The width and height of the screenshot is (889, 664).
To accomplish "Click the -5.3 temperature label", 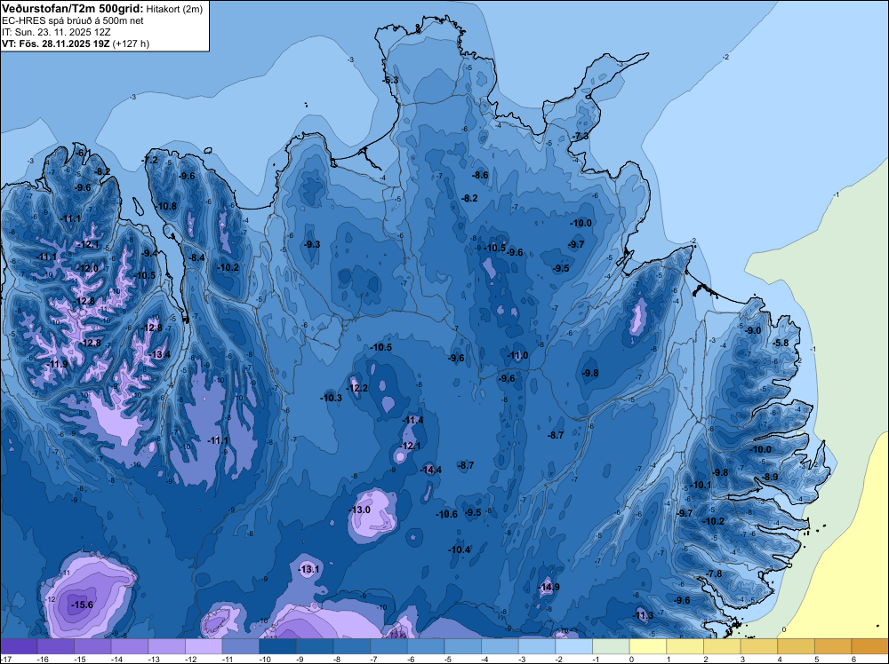I will (390, 81).
